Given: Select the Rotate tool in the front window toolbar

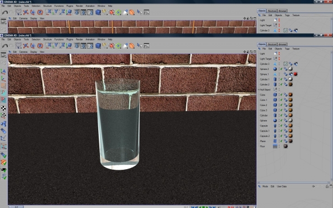Looking at the screenshot, I should [40, 45].
